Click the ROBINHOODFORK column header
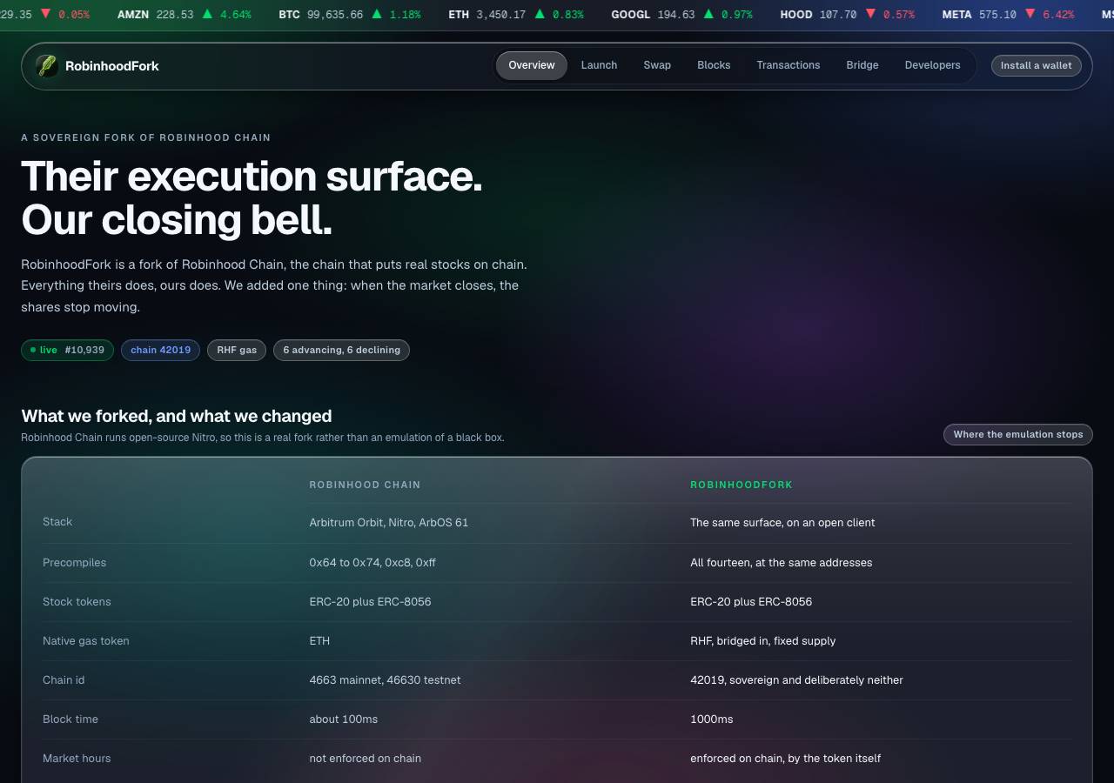 (x=742, y=485)
